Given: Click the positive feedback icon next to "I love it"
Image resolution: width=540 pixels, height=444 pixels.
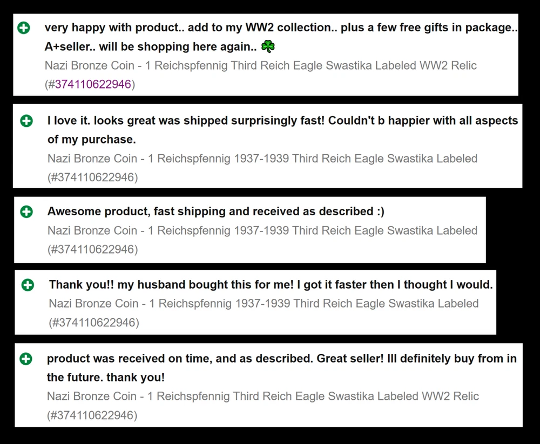Looking at the screenshot, I should click(x=26, y=121).
